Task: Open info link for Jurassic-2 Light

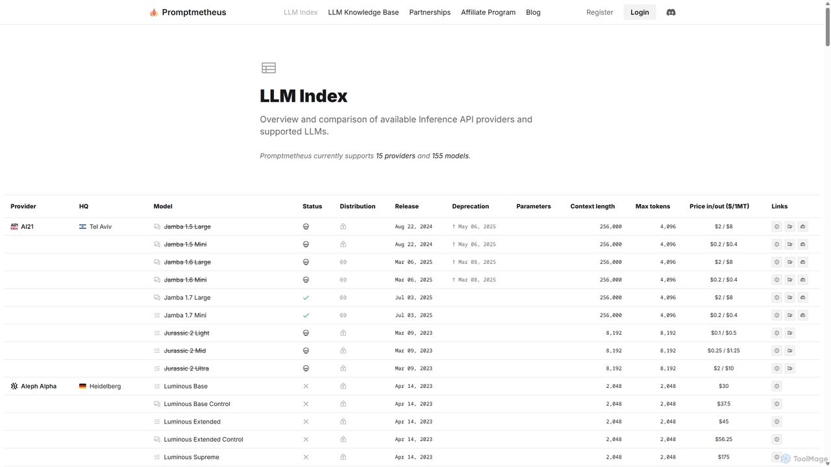Action: tap(776, 333)
